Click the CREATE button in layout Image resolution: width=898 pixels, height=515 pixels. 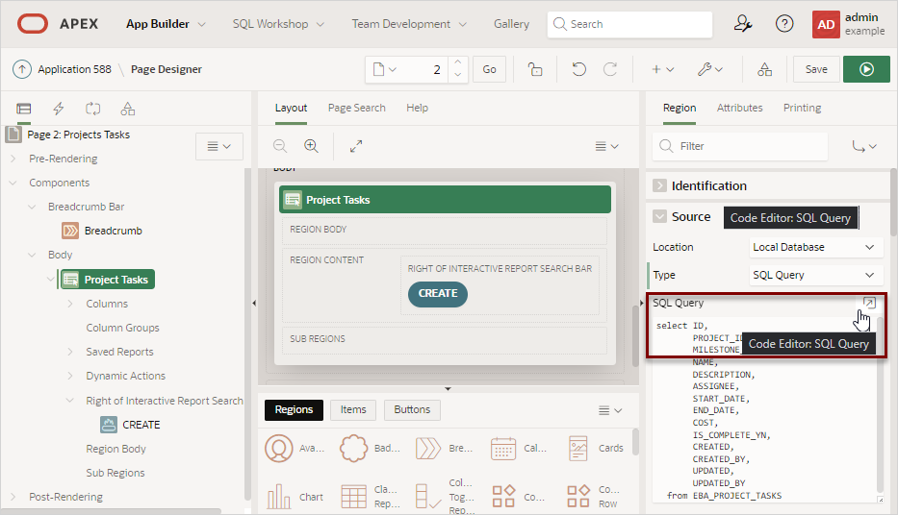coord(438,293)
